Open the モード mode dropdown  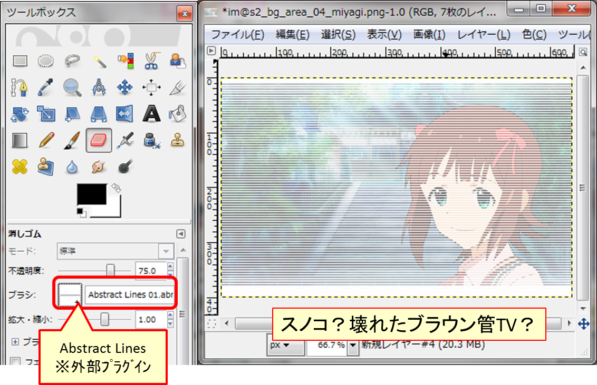click(x=115, y=251)
